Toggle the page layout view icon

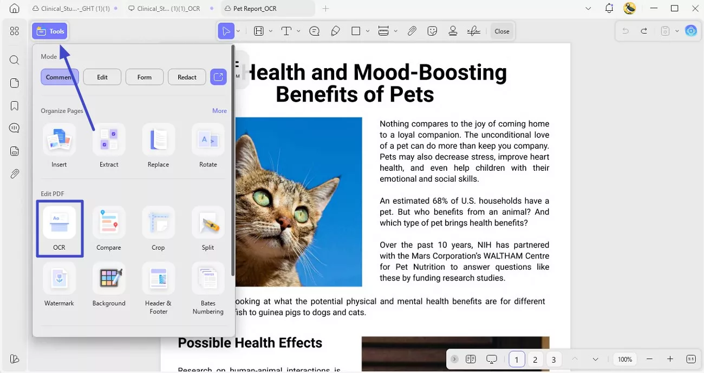coord(471,359)
